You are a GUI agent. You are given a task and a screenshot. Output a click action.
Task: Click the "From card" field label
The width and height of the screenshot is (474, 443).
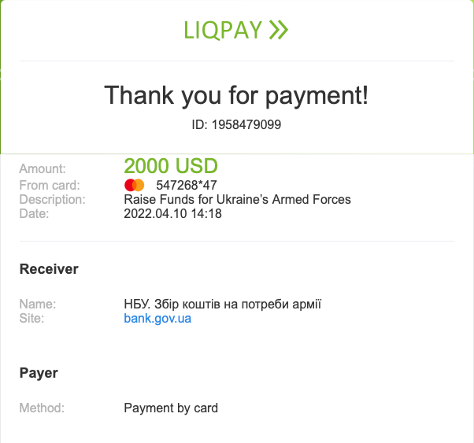point(47,185)
